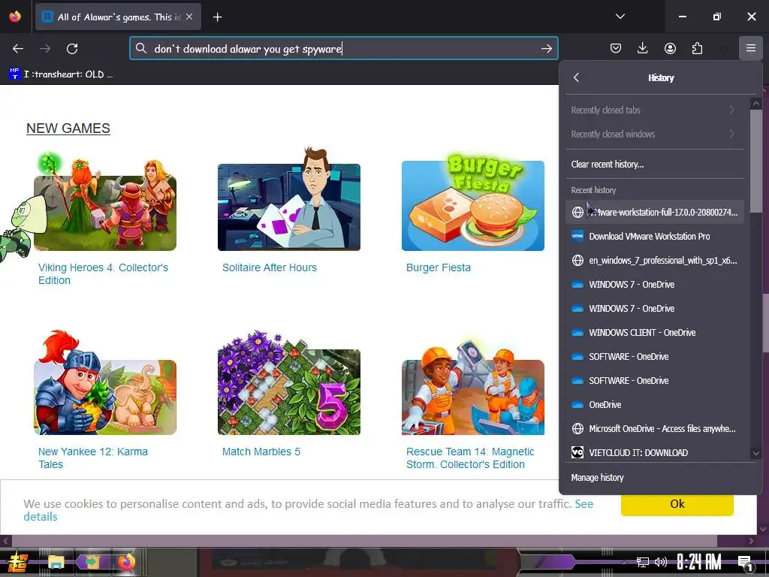This screenshot has width=769, height=577.
Task: Open the notification center icon
Action: 745,563
